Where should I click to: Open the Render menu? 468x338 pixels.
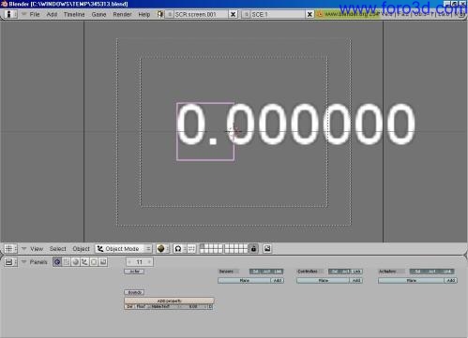[122, 14]
